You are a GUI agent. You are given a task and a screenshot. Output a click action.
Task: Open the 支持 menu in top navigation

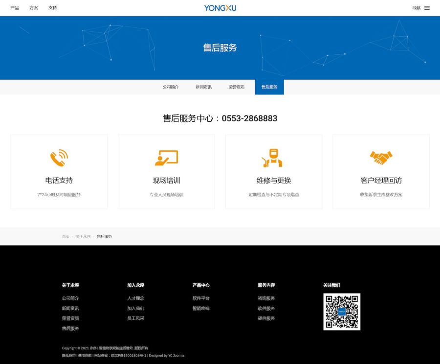[52, 8]
